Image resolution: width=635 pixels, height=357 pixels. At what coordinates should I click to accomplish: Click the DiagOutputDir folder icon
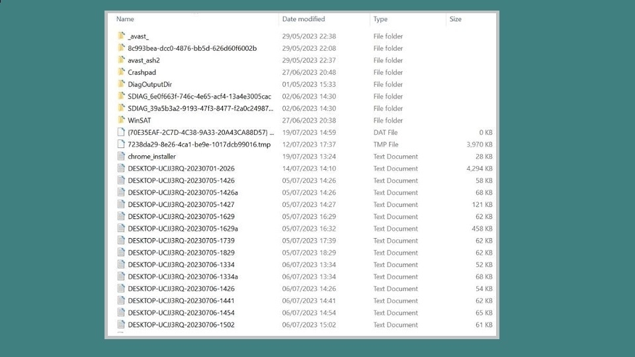point(121,84)
